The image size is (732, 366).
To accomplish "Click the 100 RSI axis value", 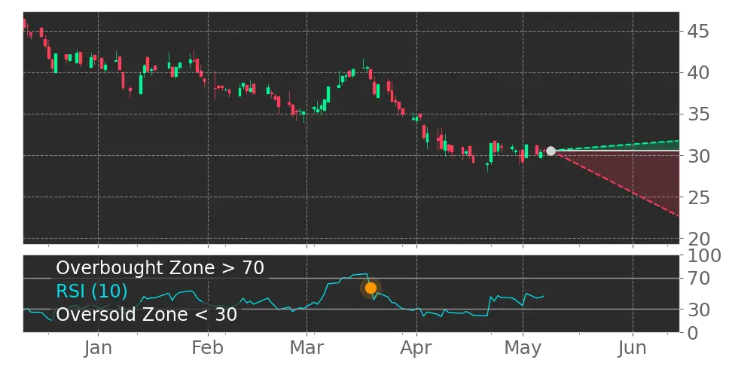I will click(703, 256).
